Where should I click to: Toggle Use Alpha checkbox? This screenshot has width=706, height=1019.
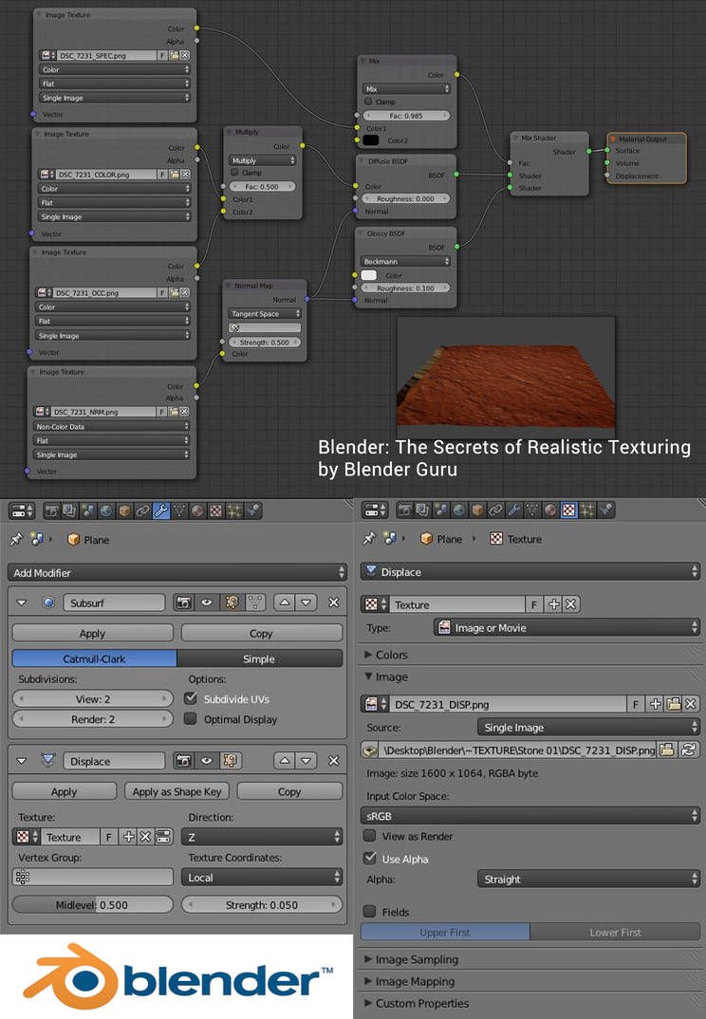pos(370,859)
